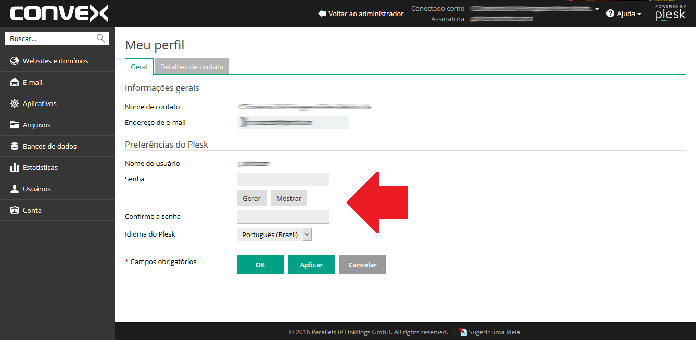Click the Nome de contato label
The height and width of the screenshot is (340, 696).
tap(152, 107)
